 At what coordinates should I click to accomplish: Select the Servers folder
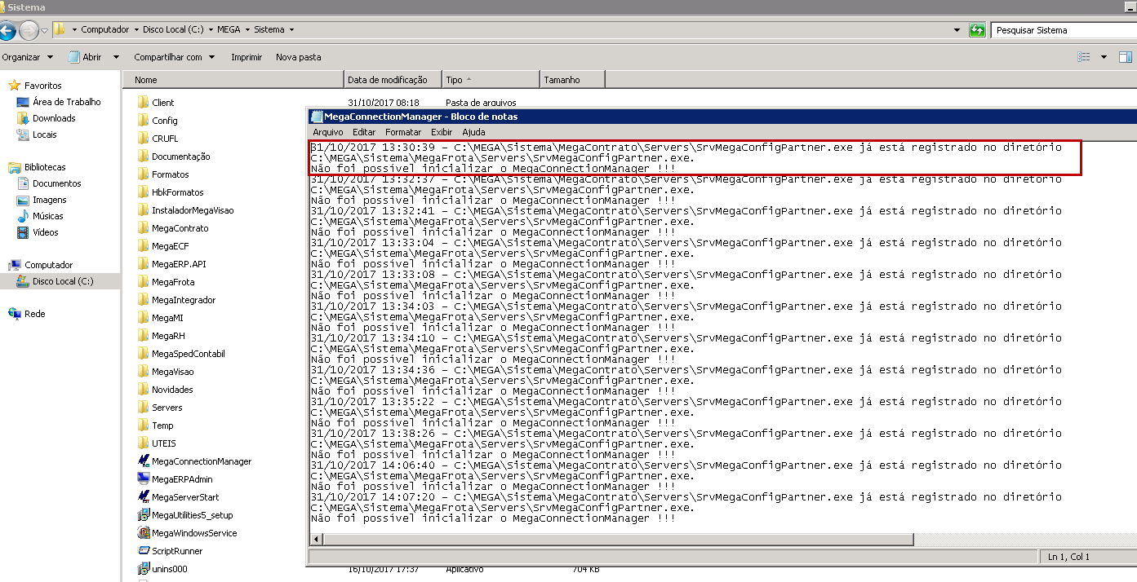(167, 408)
